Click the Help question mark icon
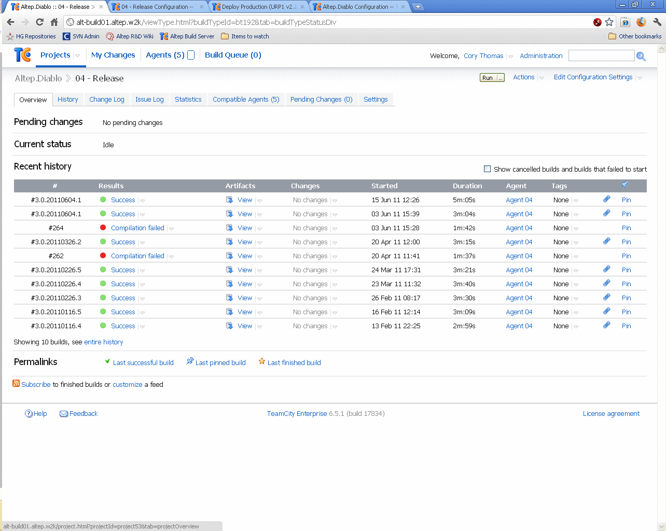This screenshot has width=666, height=531. 29,413
